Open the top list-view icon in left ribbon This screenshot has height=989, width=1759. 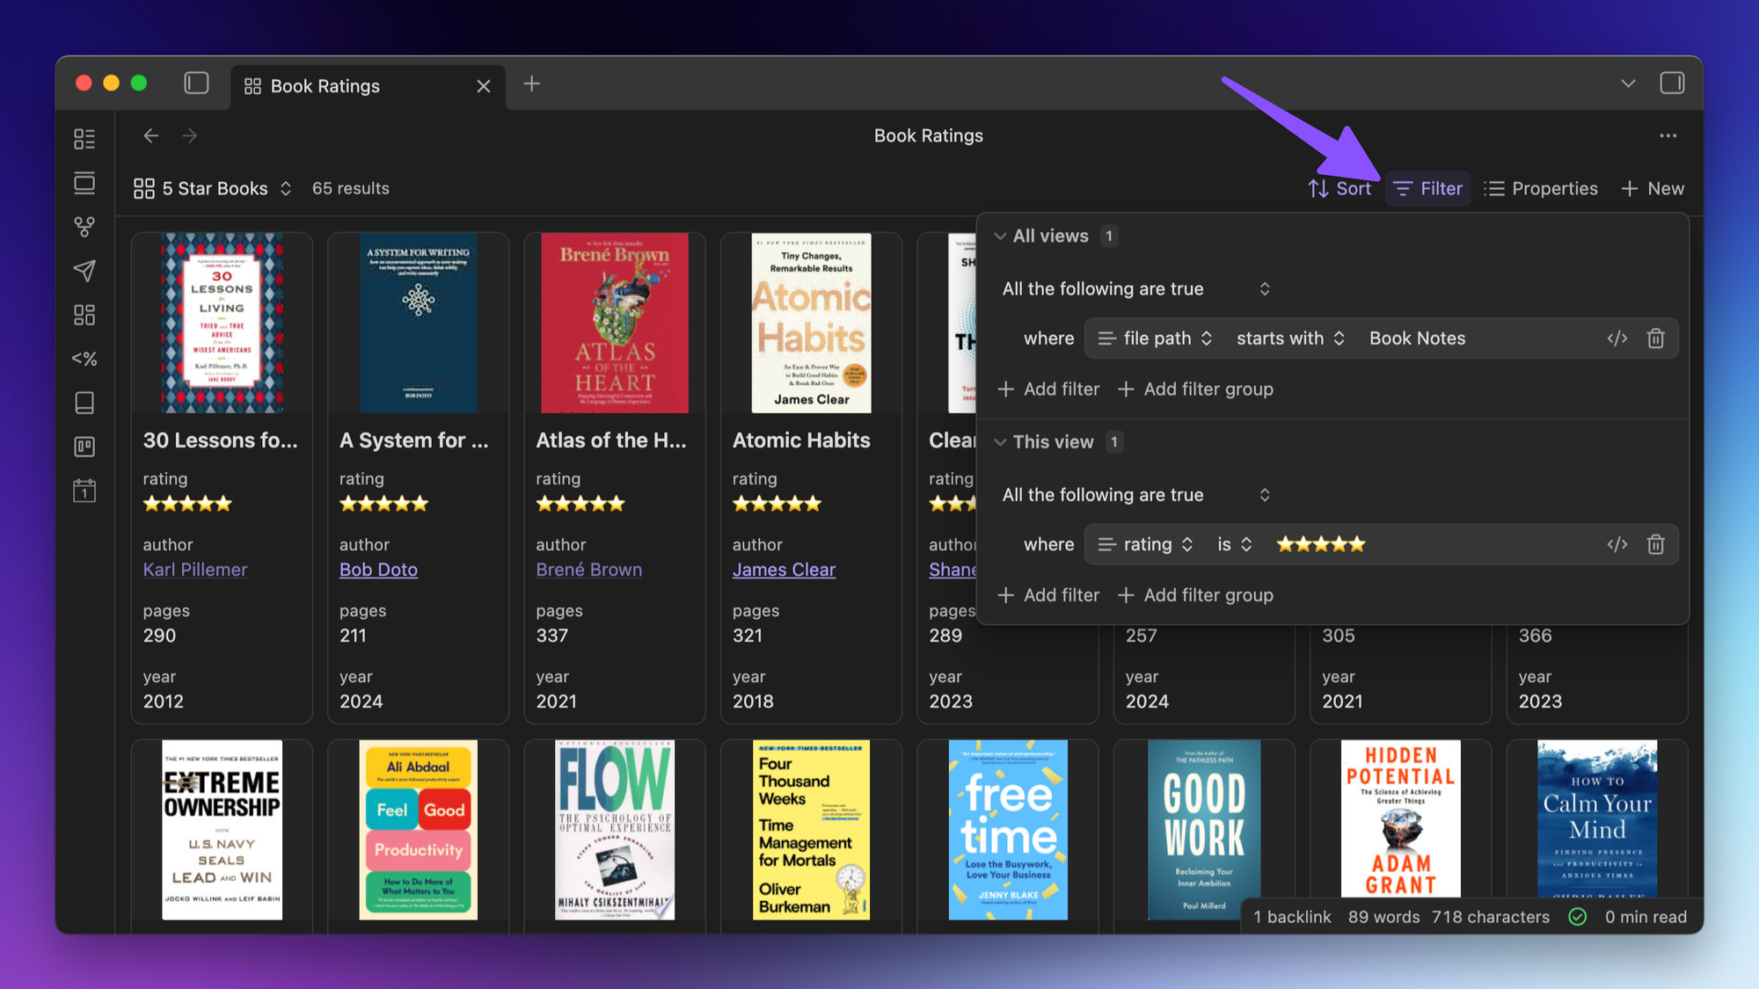tap(84, 139)
